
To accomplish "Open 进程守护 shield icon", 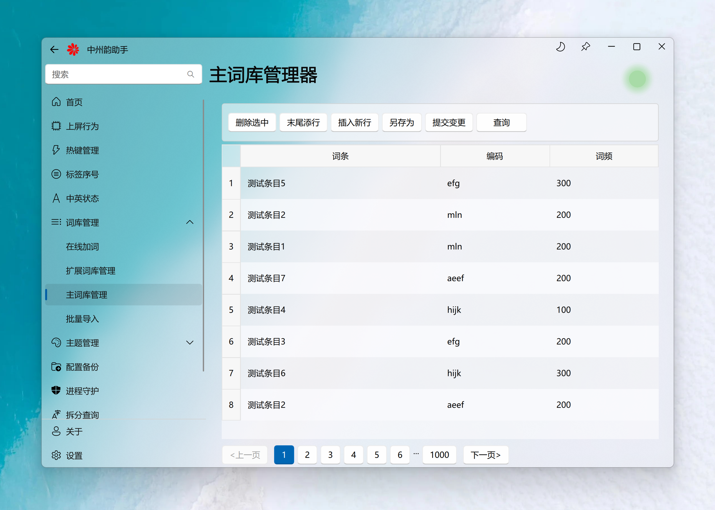I will coord(56,390).
